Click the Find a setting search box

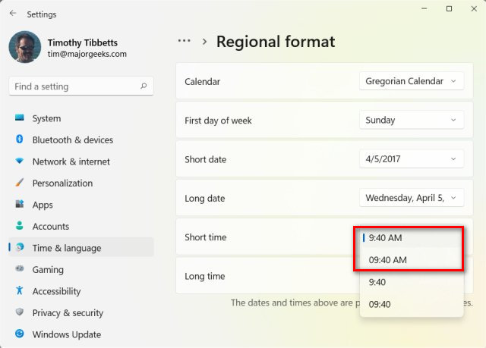pos(74,86)
